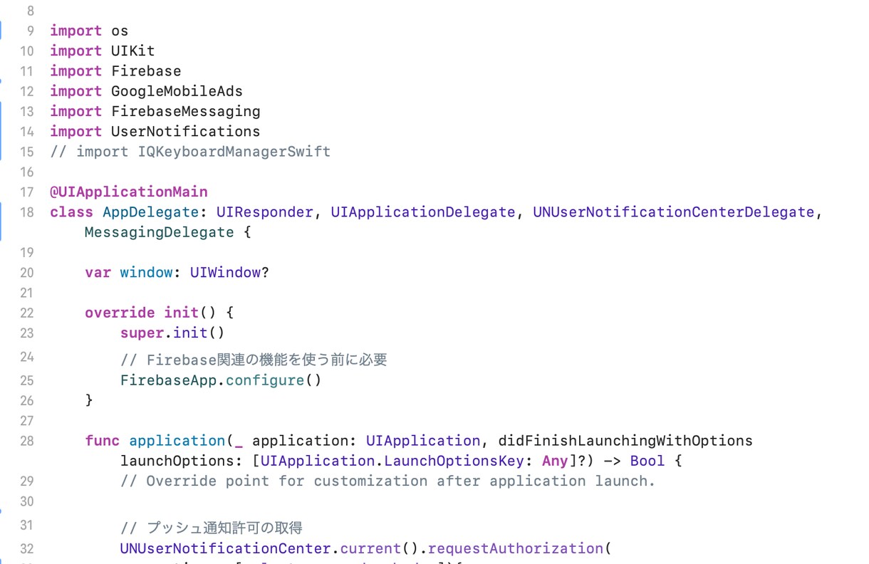Click line number 32 in gutter

click(x=26, y=549)
